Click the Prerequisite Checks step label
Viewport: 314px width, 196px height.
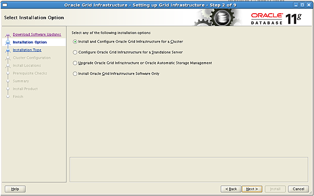pos(30,73)
